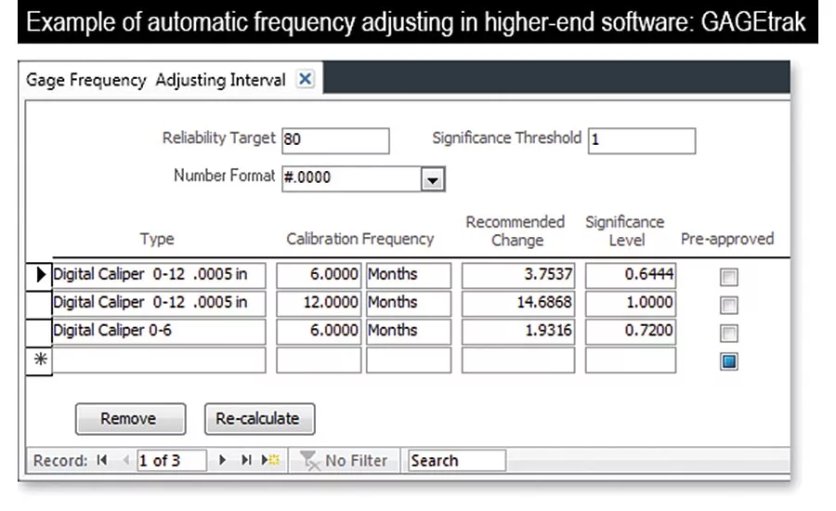Viewport: 836px width, 511px height.
Task: Click the 'Record:' label in navigation bar
Action: pos(59,460)
